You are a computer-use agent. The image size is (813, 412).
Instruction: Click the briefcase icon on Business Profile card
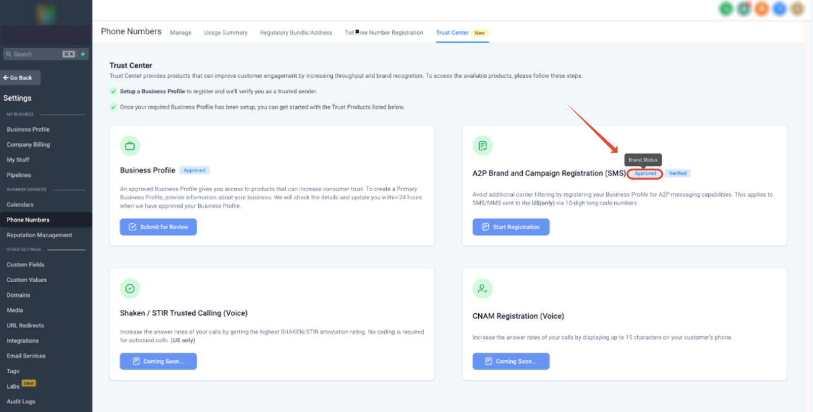(130, 146)
